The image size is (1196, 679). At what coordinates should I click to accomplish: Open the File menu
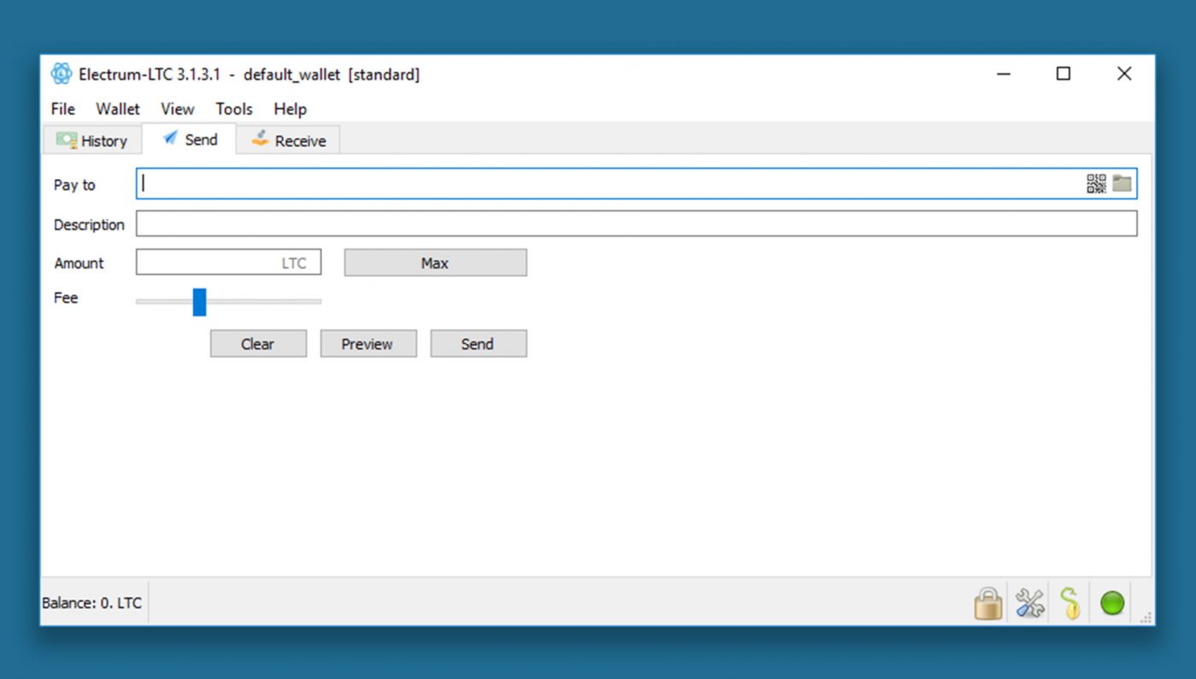[x=62, y=109]
